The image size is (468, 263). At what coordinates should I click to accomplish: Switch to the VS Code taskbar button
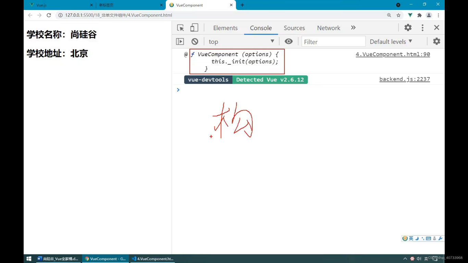(152, 259)
